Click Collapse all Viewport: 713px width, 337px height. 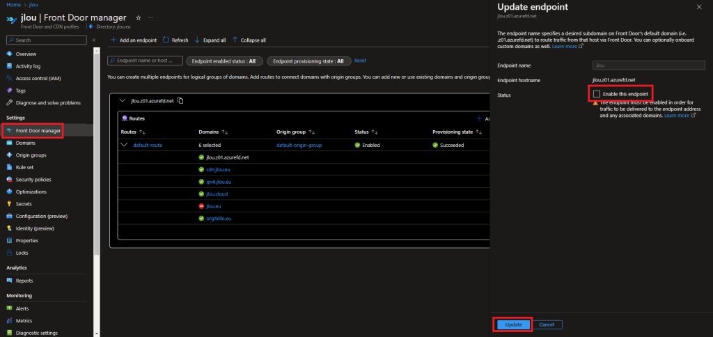tap(249, 40)
